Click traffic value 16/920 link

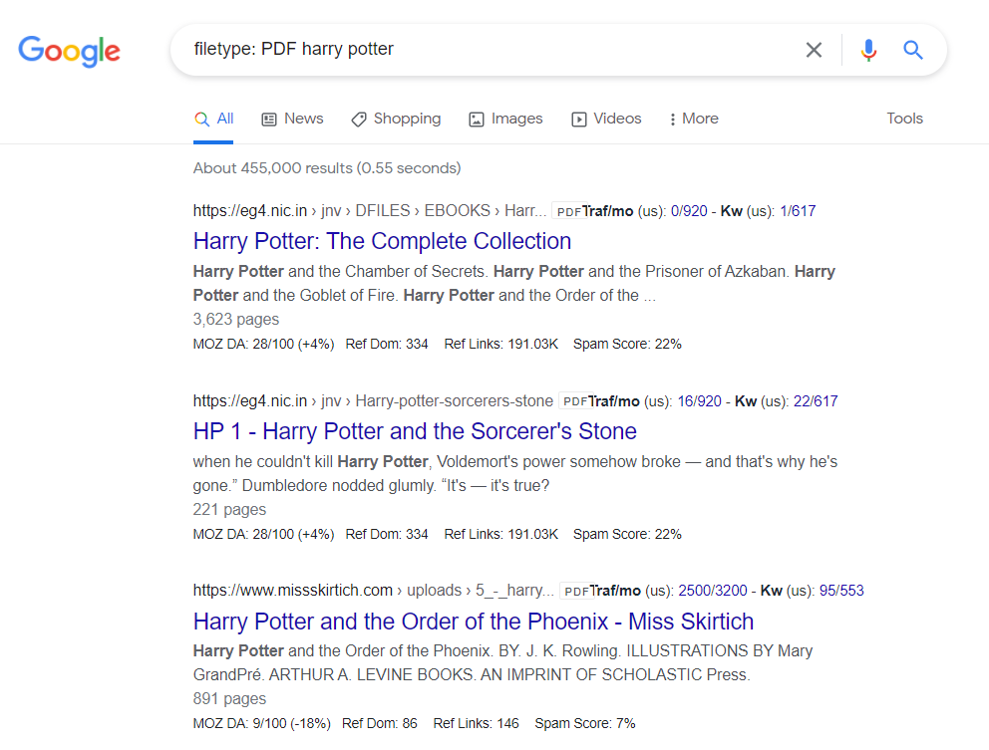click(700, 401)
